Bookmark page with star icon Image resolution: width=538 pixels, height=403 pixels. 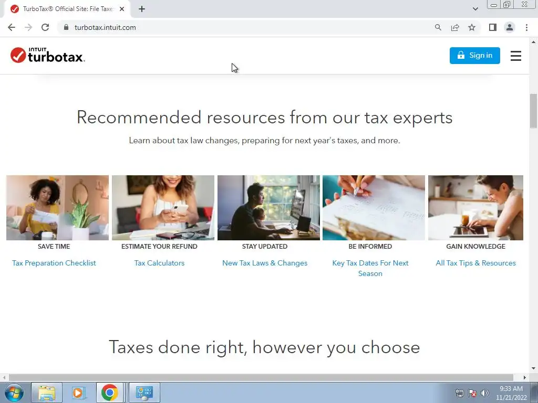coord(472,27)
